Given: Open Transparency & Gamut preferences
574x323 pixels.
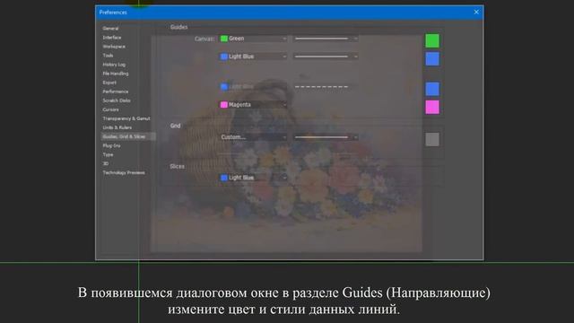Looking at the screenshot, I should (126, 118).
